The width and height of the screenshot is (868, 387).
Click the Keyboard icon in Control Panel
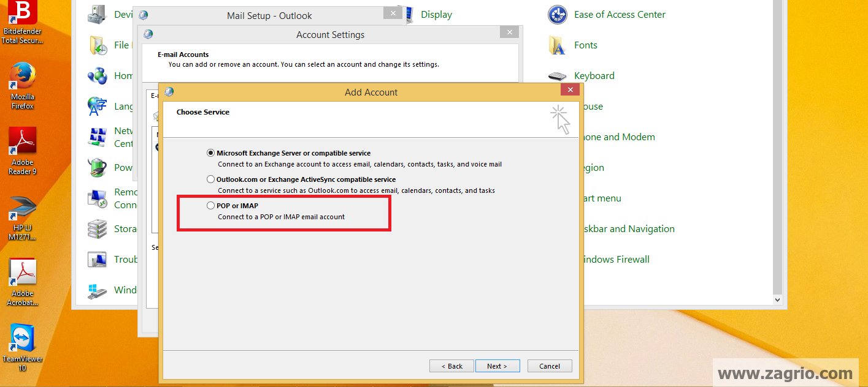[557, 76]
